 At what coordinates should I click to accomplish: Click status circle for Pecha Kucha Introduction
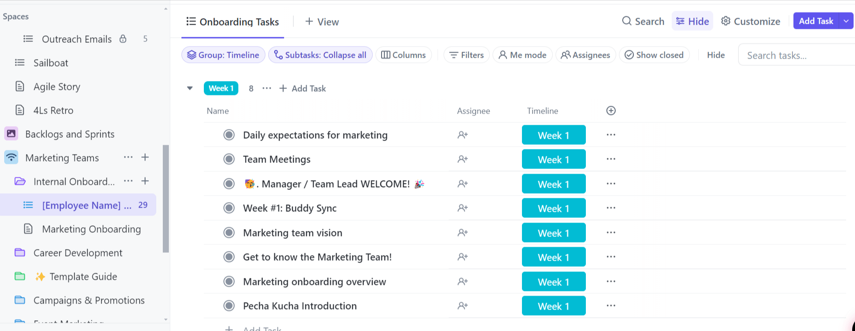(229, 306)
